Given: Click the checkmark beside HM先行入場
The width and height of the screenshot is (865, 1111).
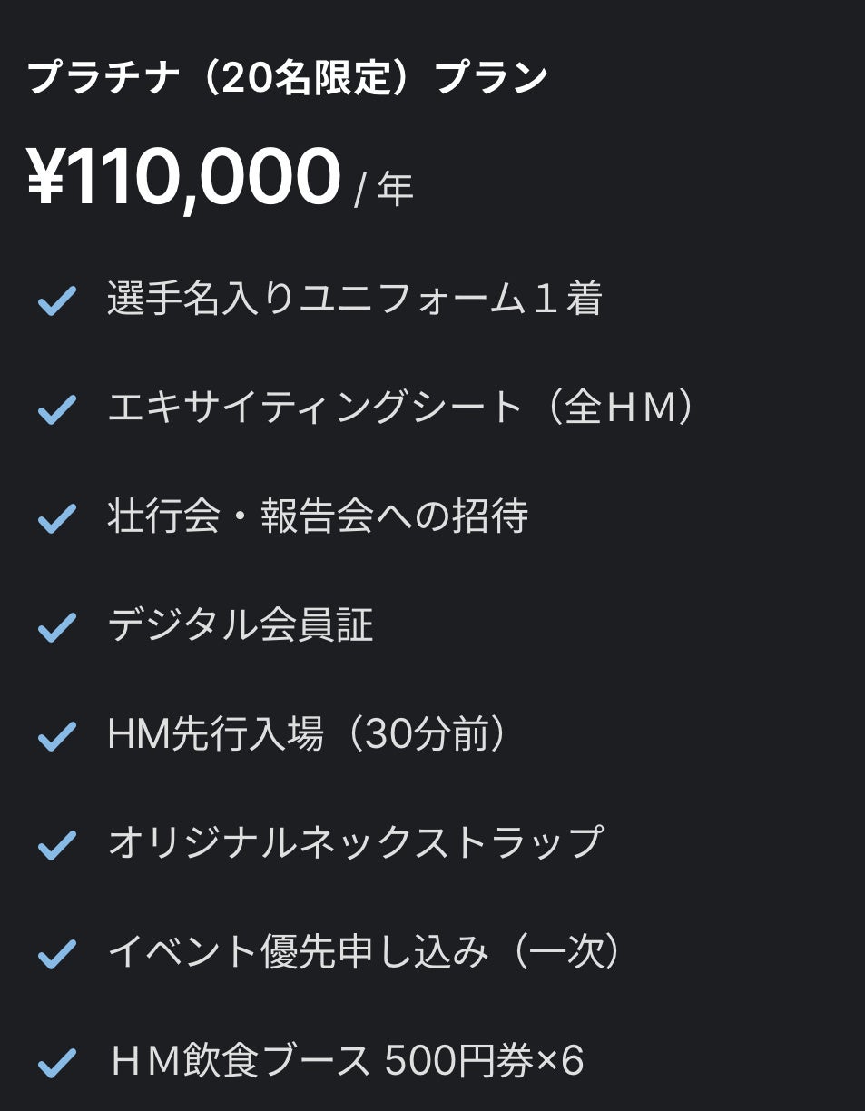Looking at the screenshot, I should (56, 737).
